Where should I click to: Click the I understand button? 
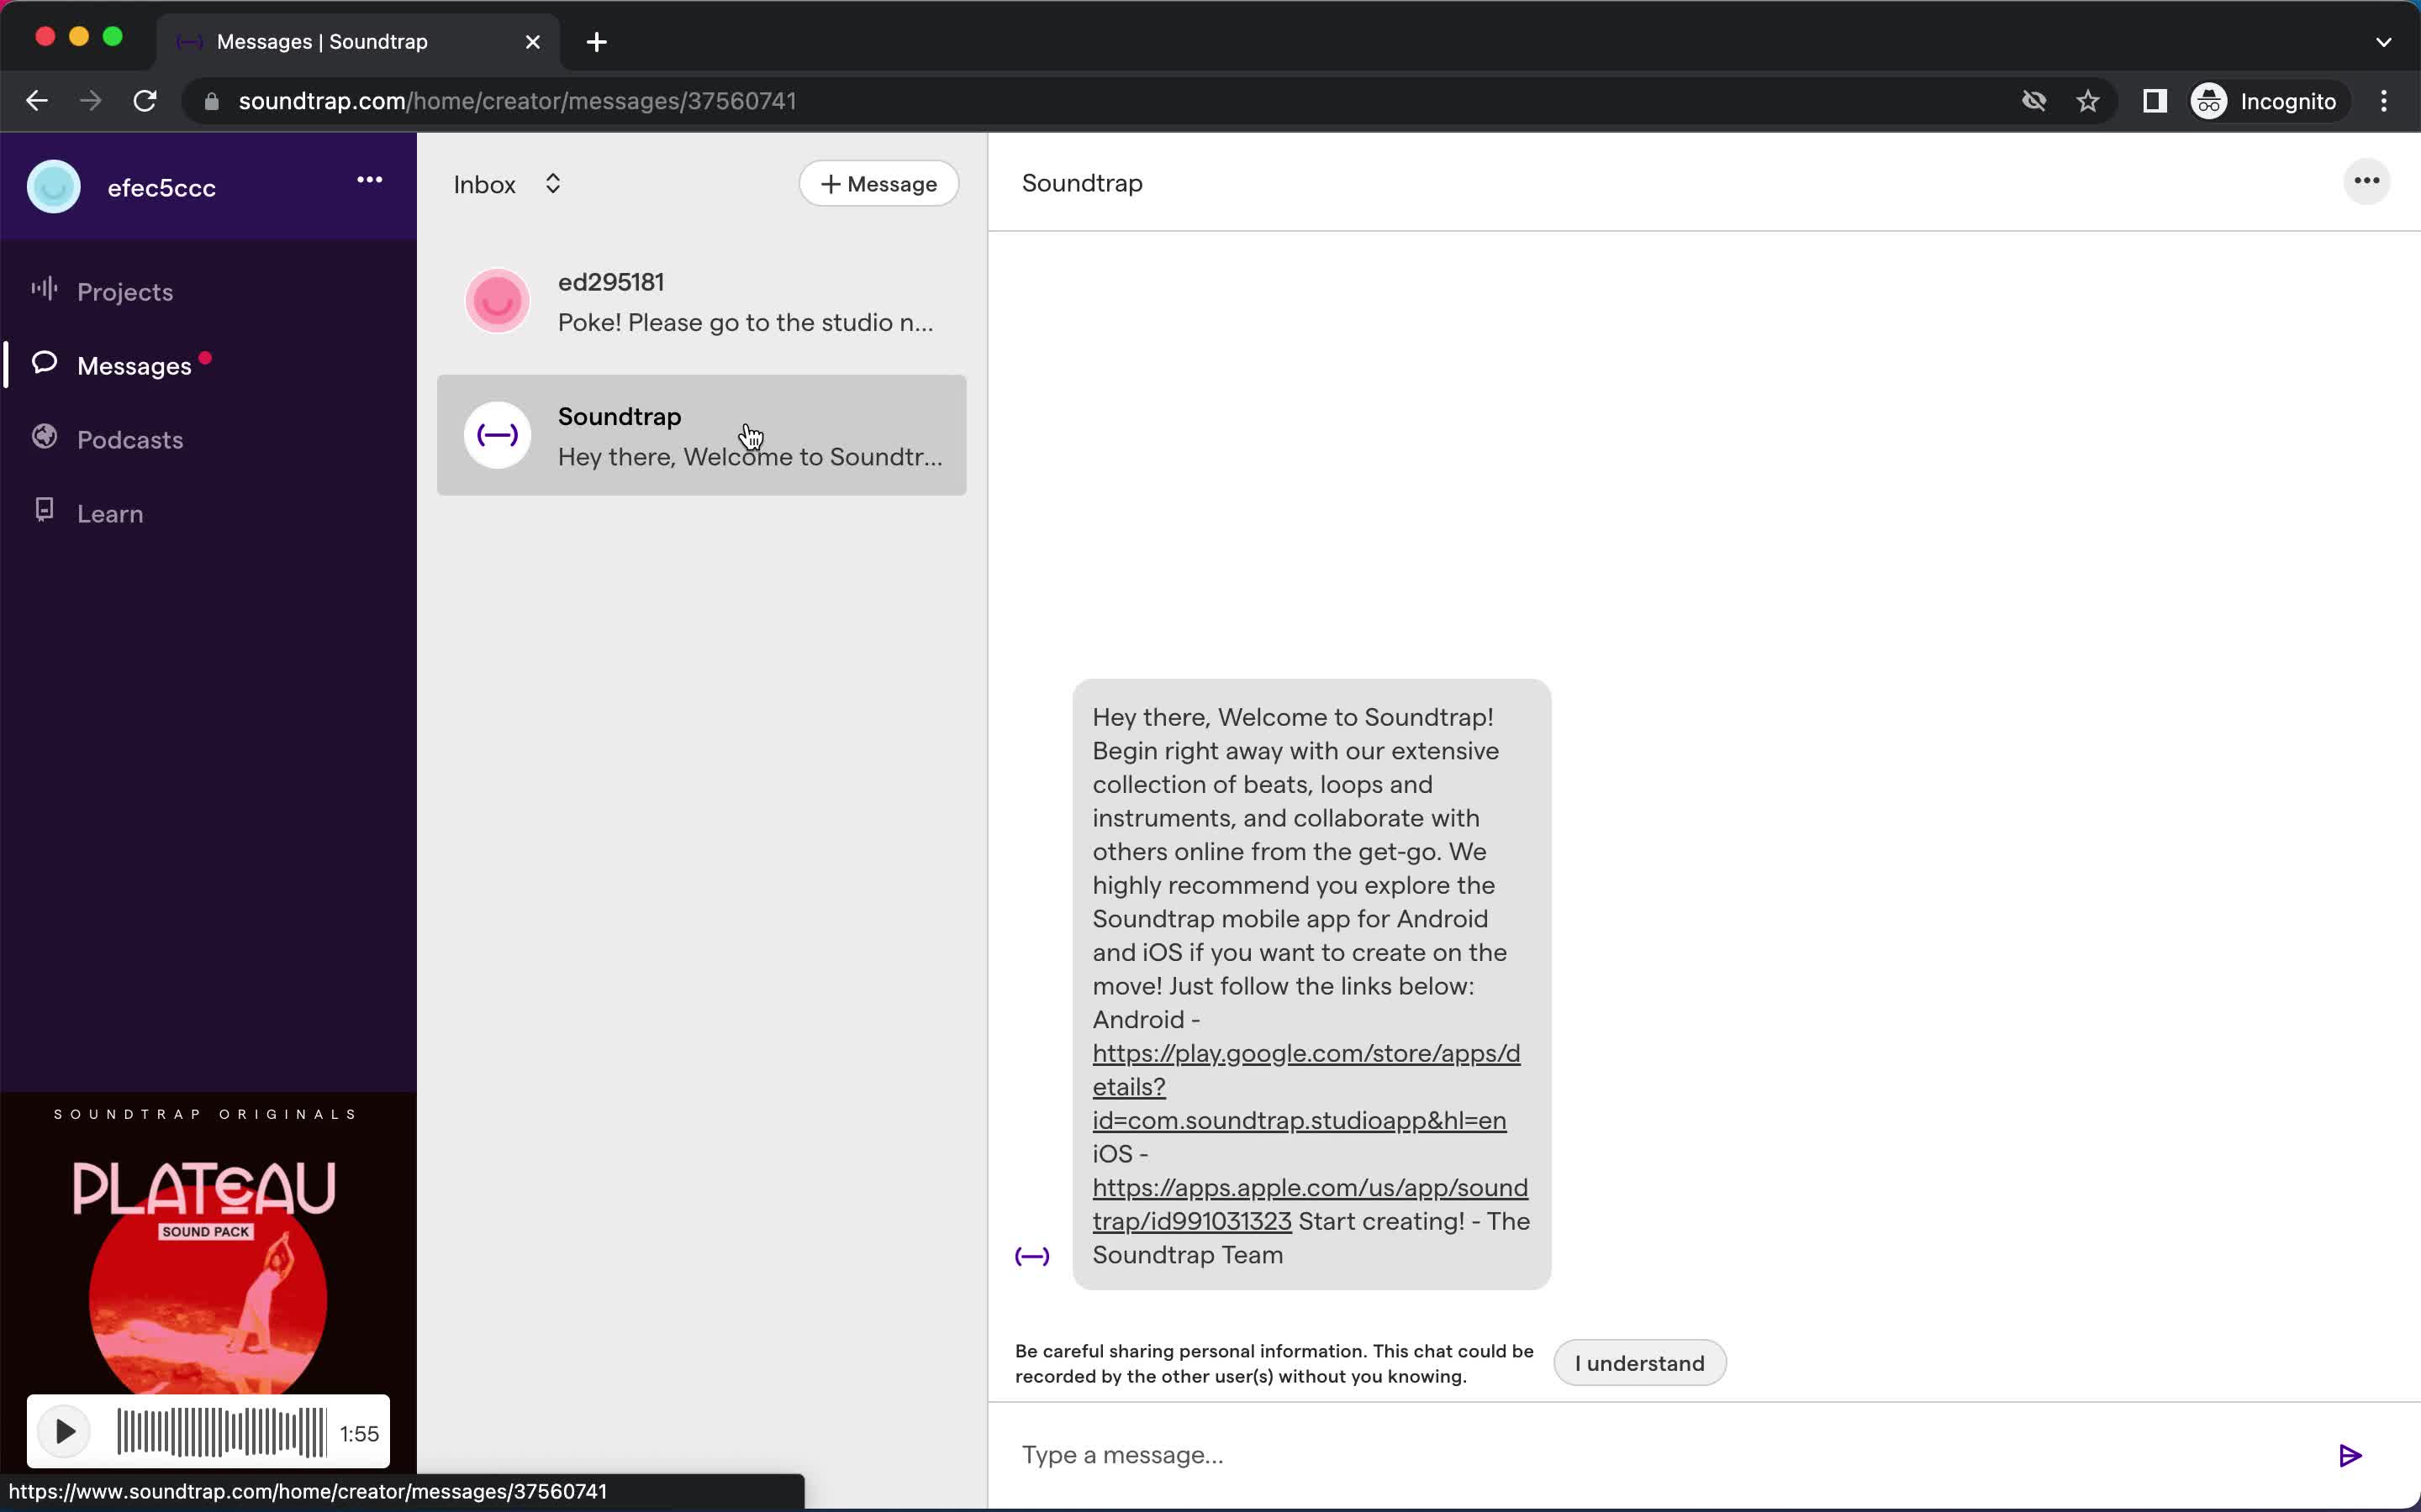coord(1638,1362)
